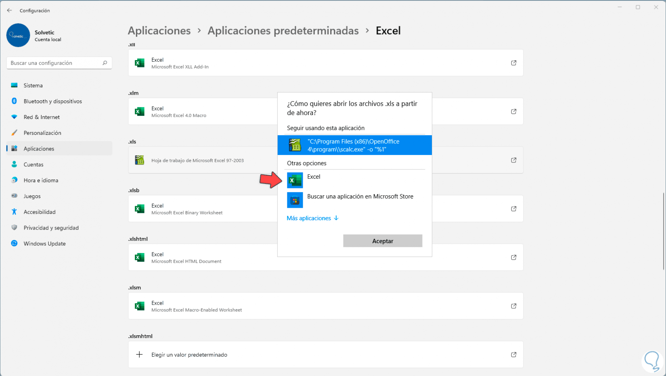666x376 pixels.
Task: Select the Excel app icon in the dialog
Action: (295, 180)
